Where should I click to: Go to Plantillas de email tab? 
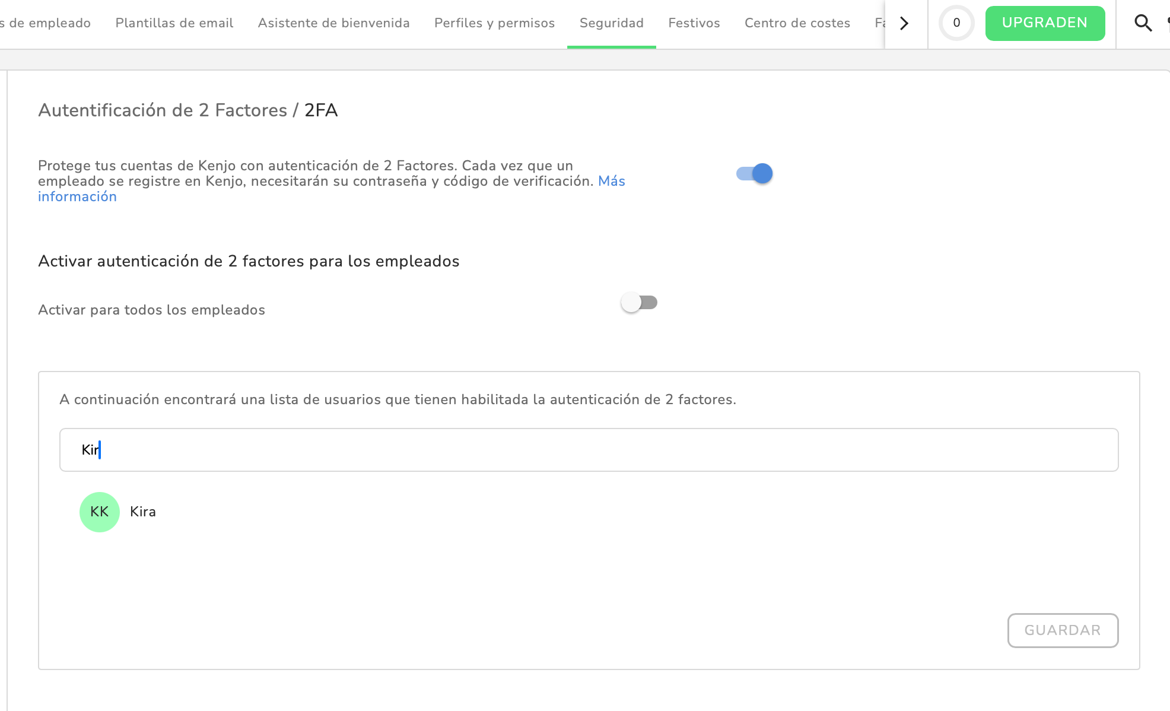tap(174, 23)
